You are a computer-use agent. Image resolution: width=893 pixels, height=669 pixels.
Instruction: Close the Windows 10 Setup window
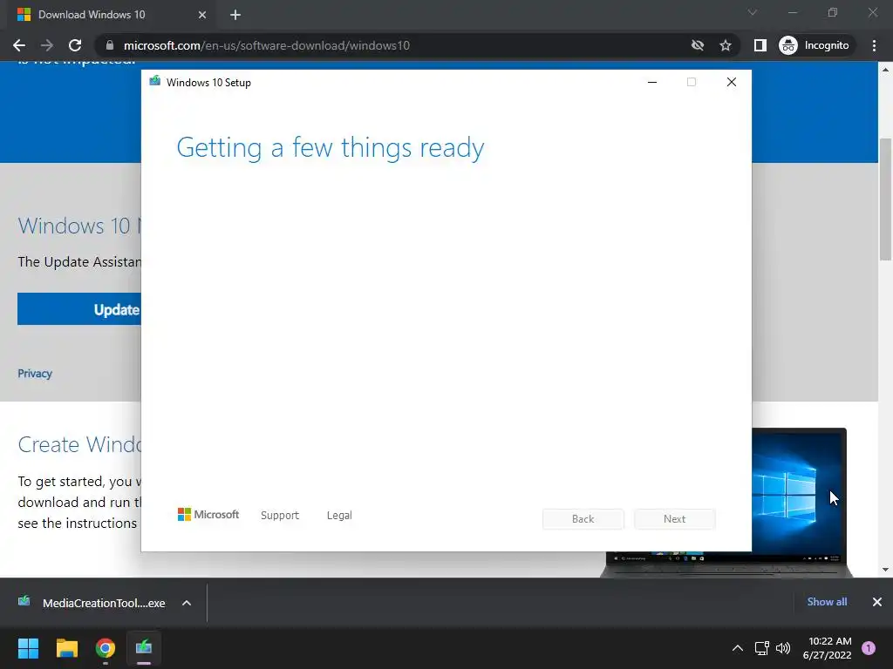[x=732, y=82]
